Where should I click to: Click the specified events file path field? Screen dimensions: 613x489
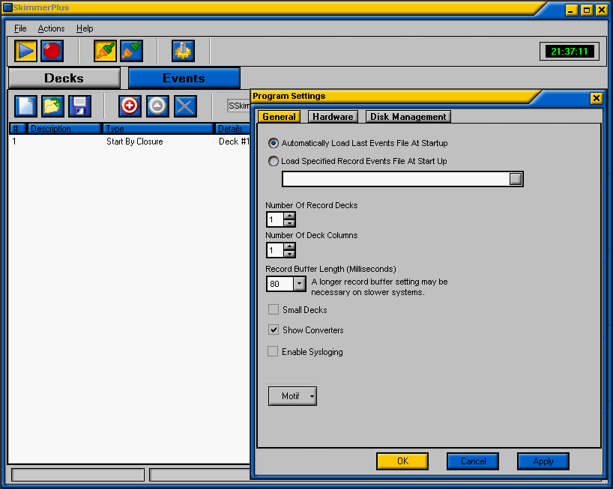coord(396,179)
